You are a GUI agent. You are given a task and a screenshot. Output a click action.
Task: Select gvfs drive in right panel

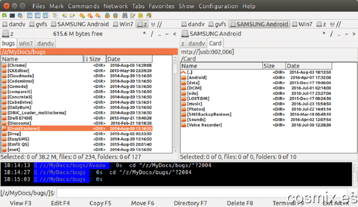click(x=217, y=24)
